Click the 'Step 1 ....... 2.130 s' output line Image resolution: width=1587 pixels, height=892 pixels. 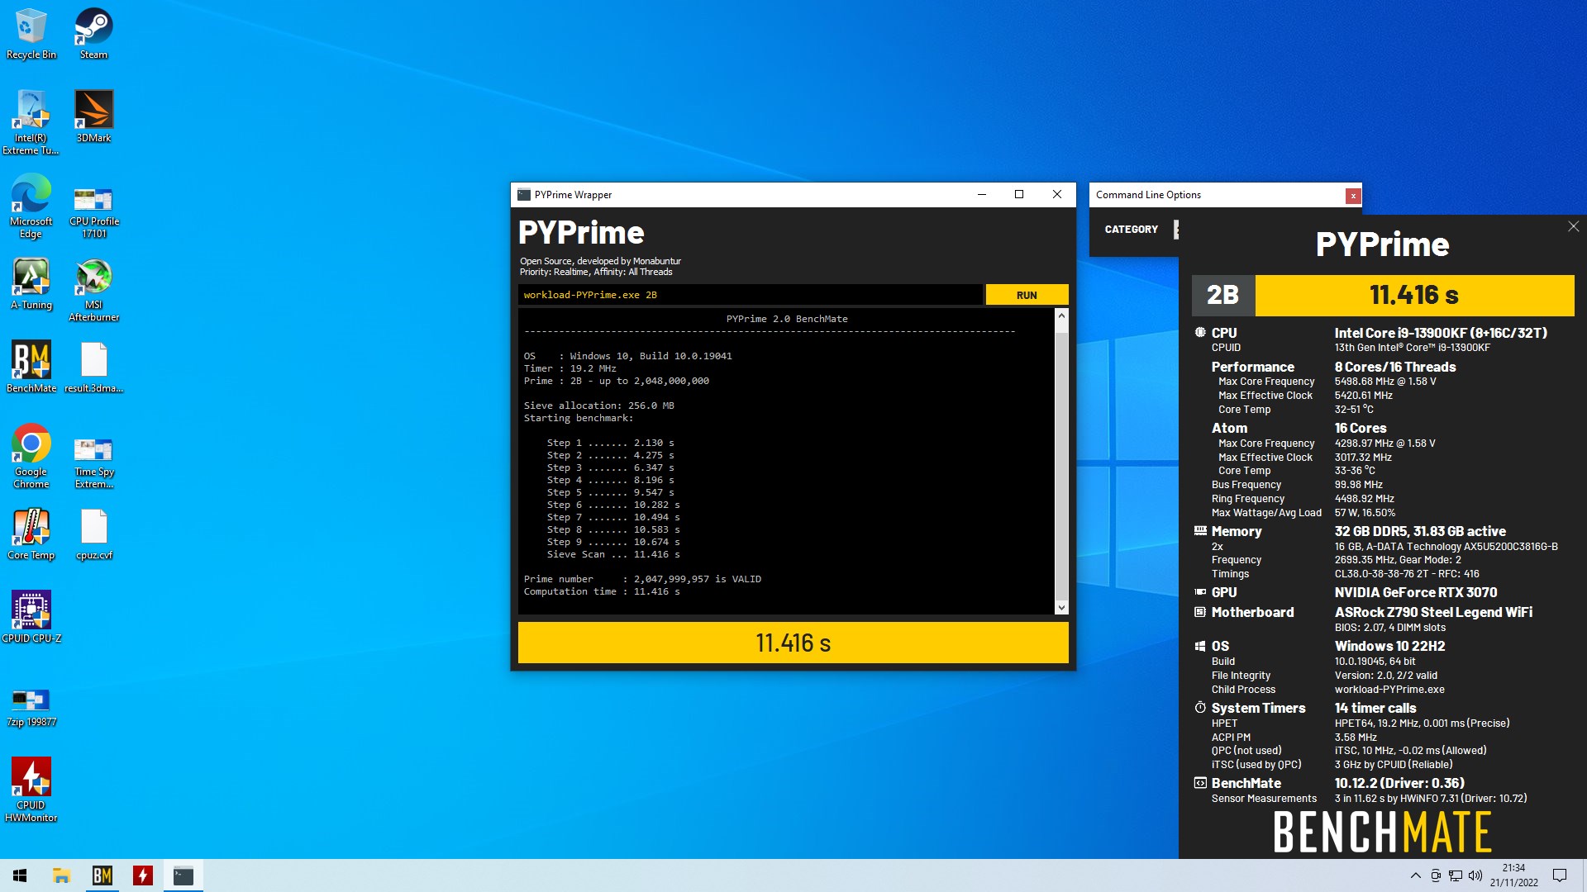click(610, 443)
